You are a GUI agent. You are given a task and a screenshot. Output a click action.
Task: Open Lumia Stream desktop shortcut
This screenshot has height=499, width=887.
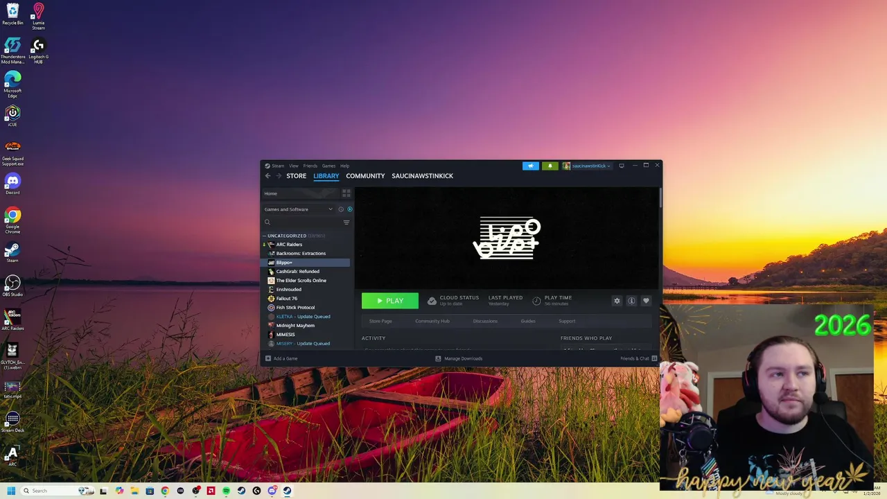(x=38, y=17)
